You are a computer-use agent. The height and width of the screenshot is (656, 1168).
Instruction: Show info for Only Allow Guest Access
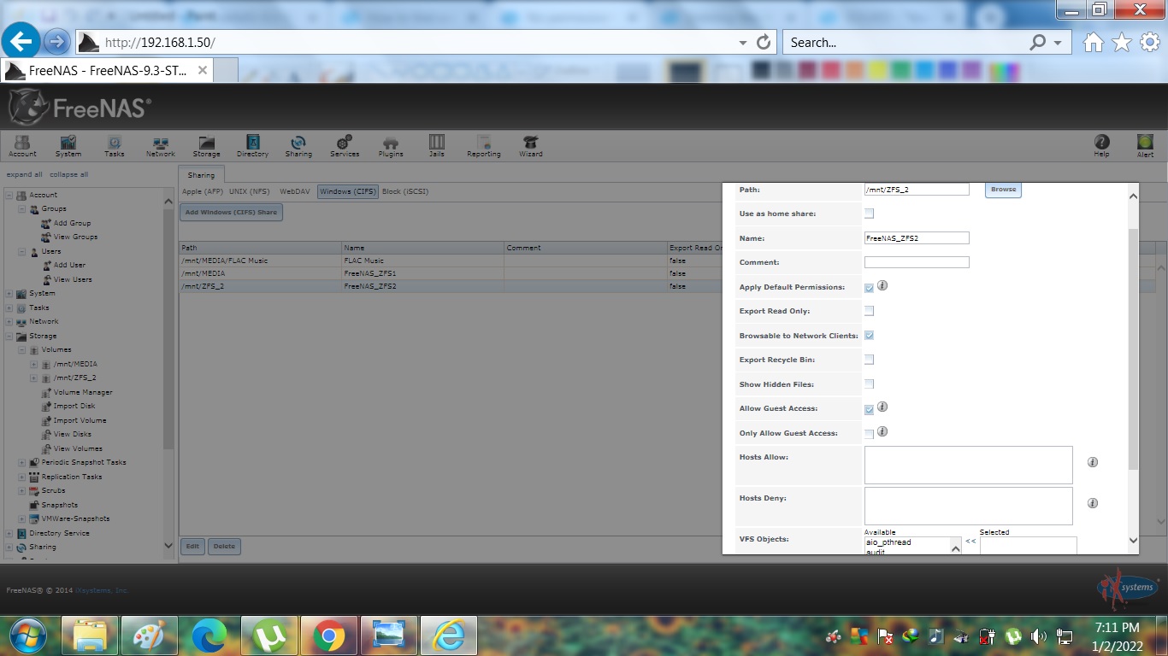[882, 431]
